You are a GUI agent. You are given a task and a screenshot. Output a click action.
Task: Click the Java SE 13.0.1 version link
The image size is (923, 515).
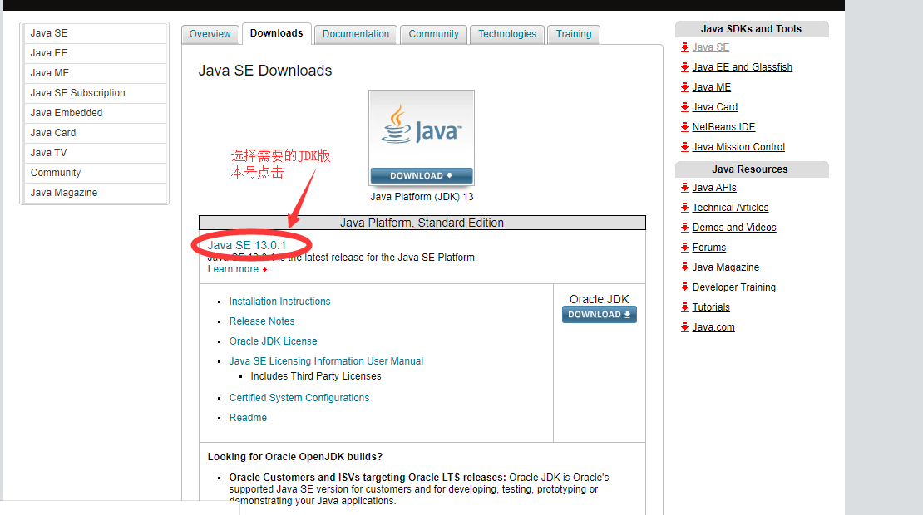pyautogui.click(x=247, y=245)
